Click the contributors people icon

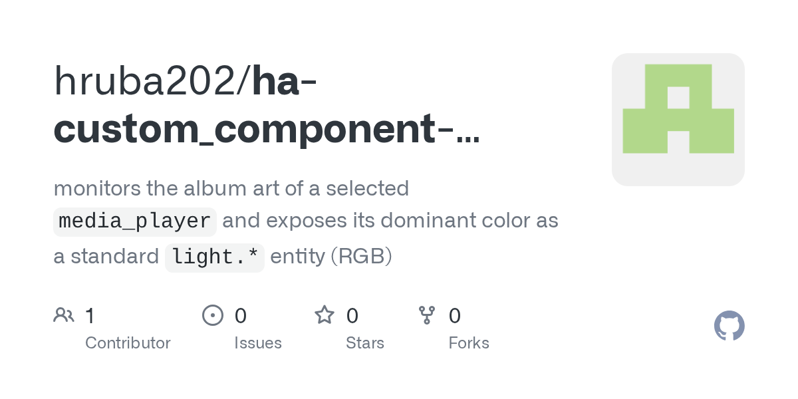point(64,315)
